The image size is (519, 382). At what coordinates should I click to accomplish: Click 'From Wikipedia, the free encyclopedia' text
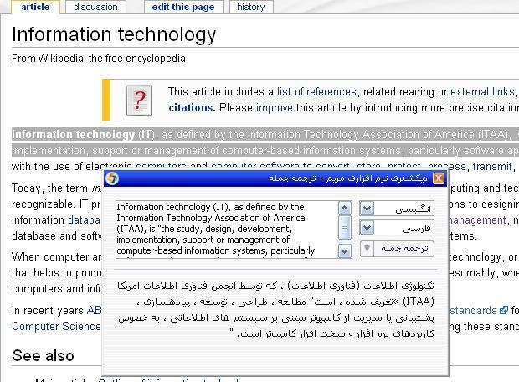tap(99, 59)
